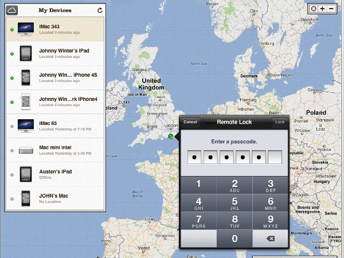Click the iMac 65 device icon
The width and height of the screenshot is (344, 258).
[26, 126]
